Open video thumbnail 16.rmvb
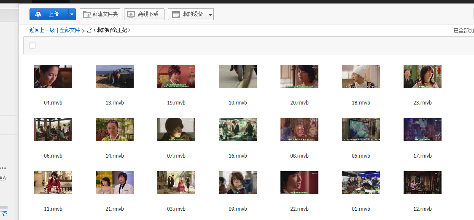Screen dimensions: 474x220 point(238,130)
